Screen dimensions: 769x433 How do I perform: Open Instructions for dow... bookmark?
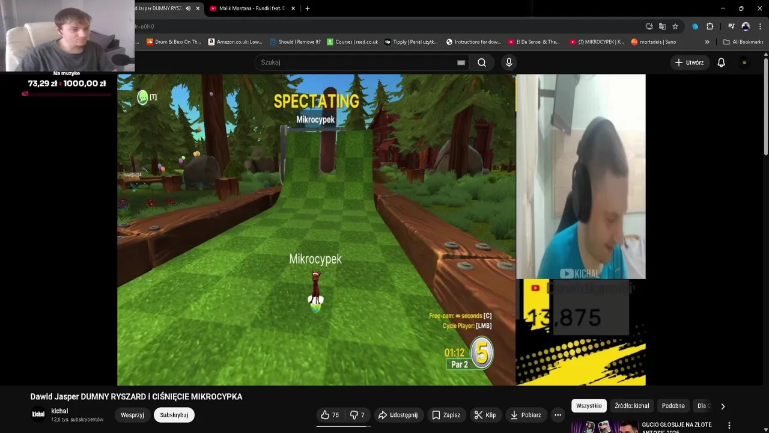[473, 42]
